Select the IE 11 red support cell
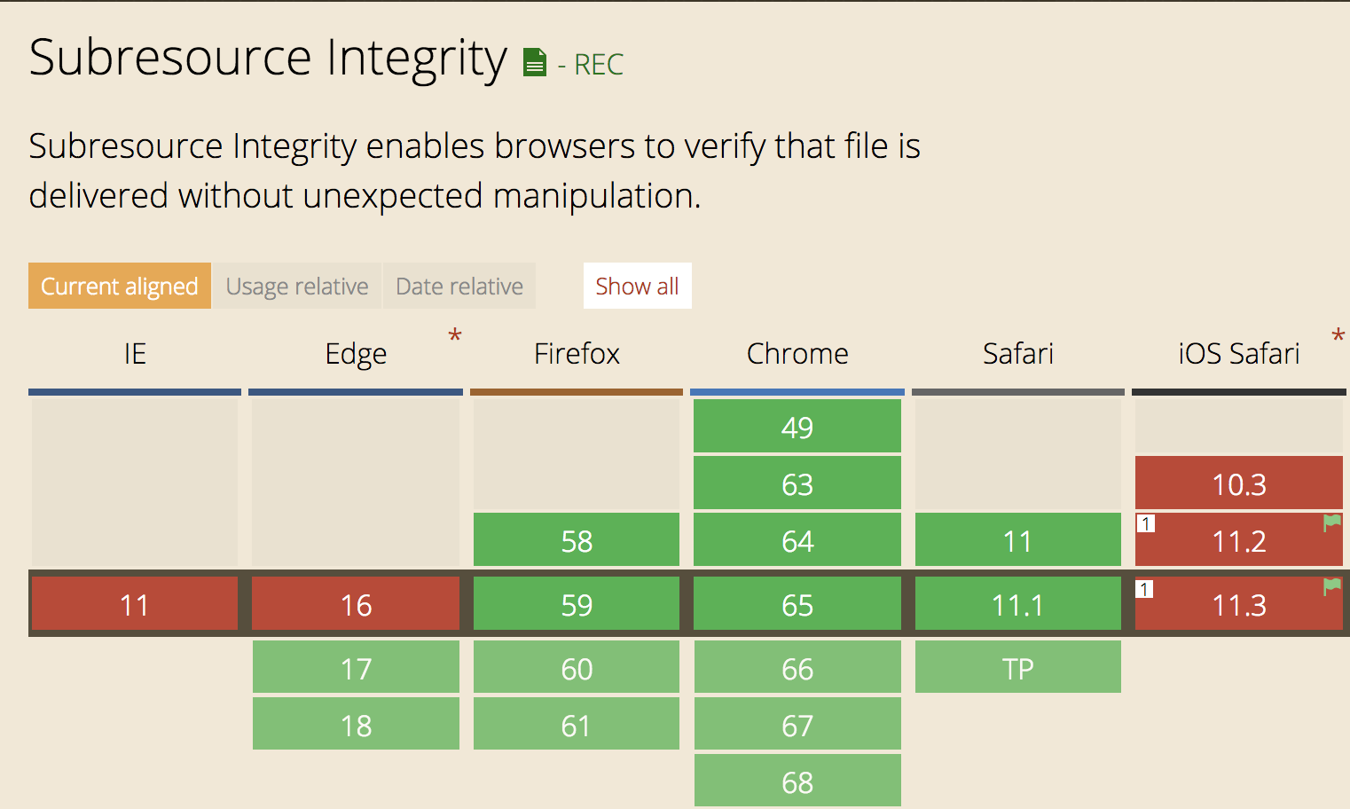 click(x=135, y=604)
